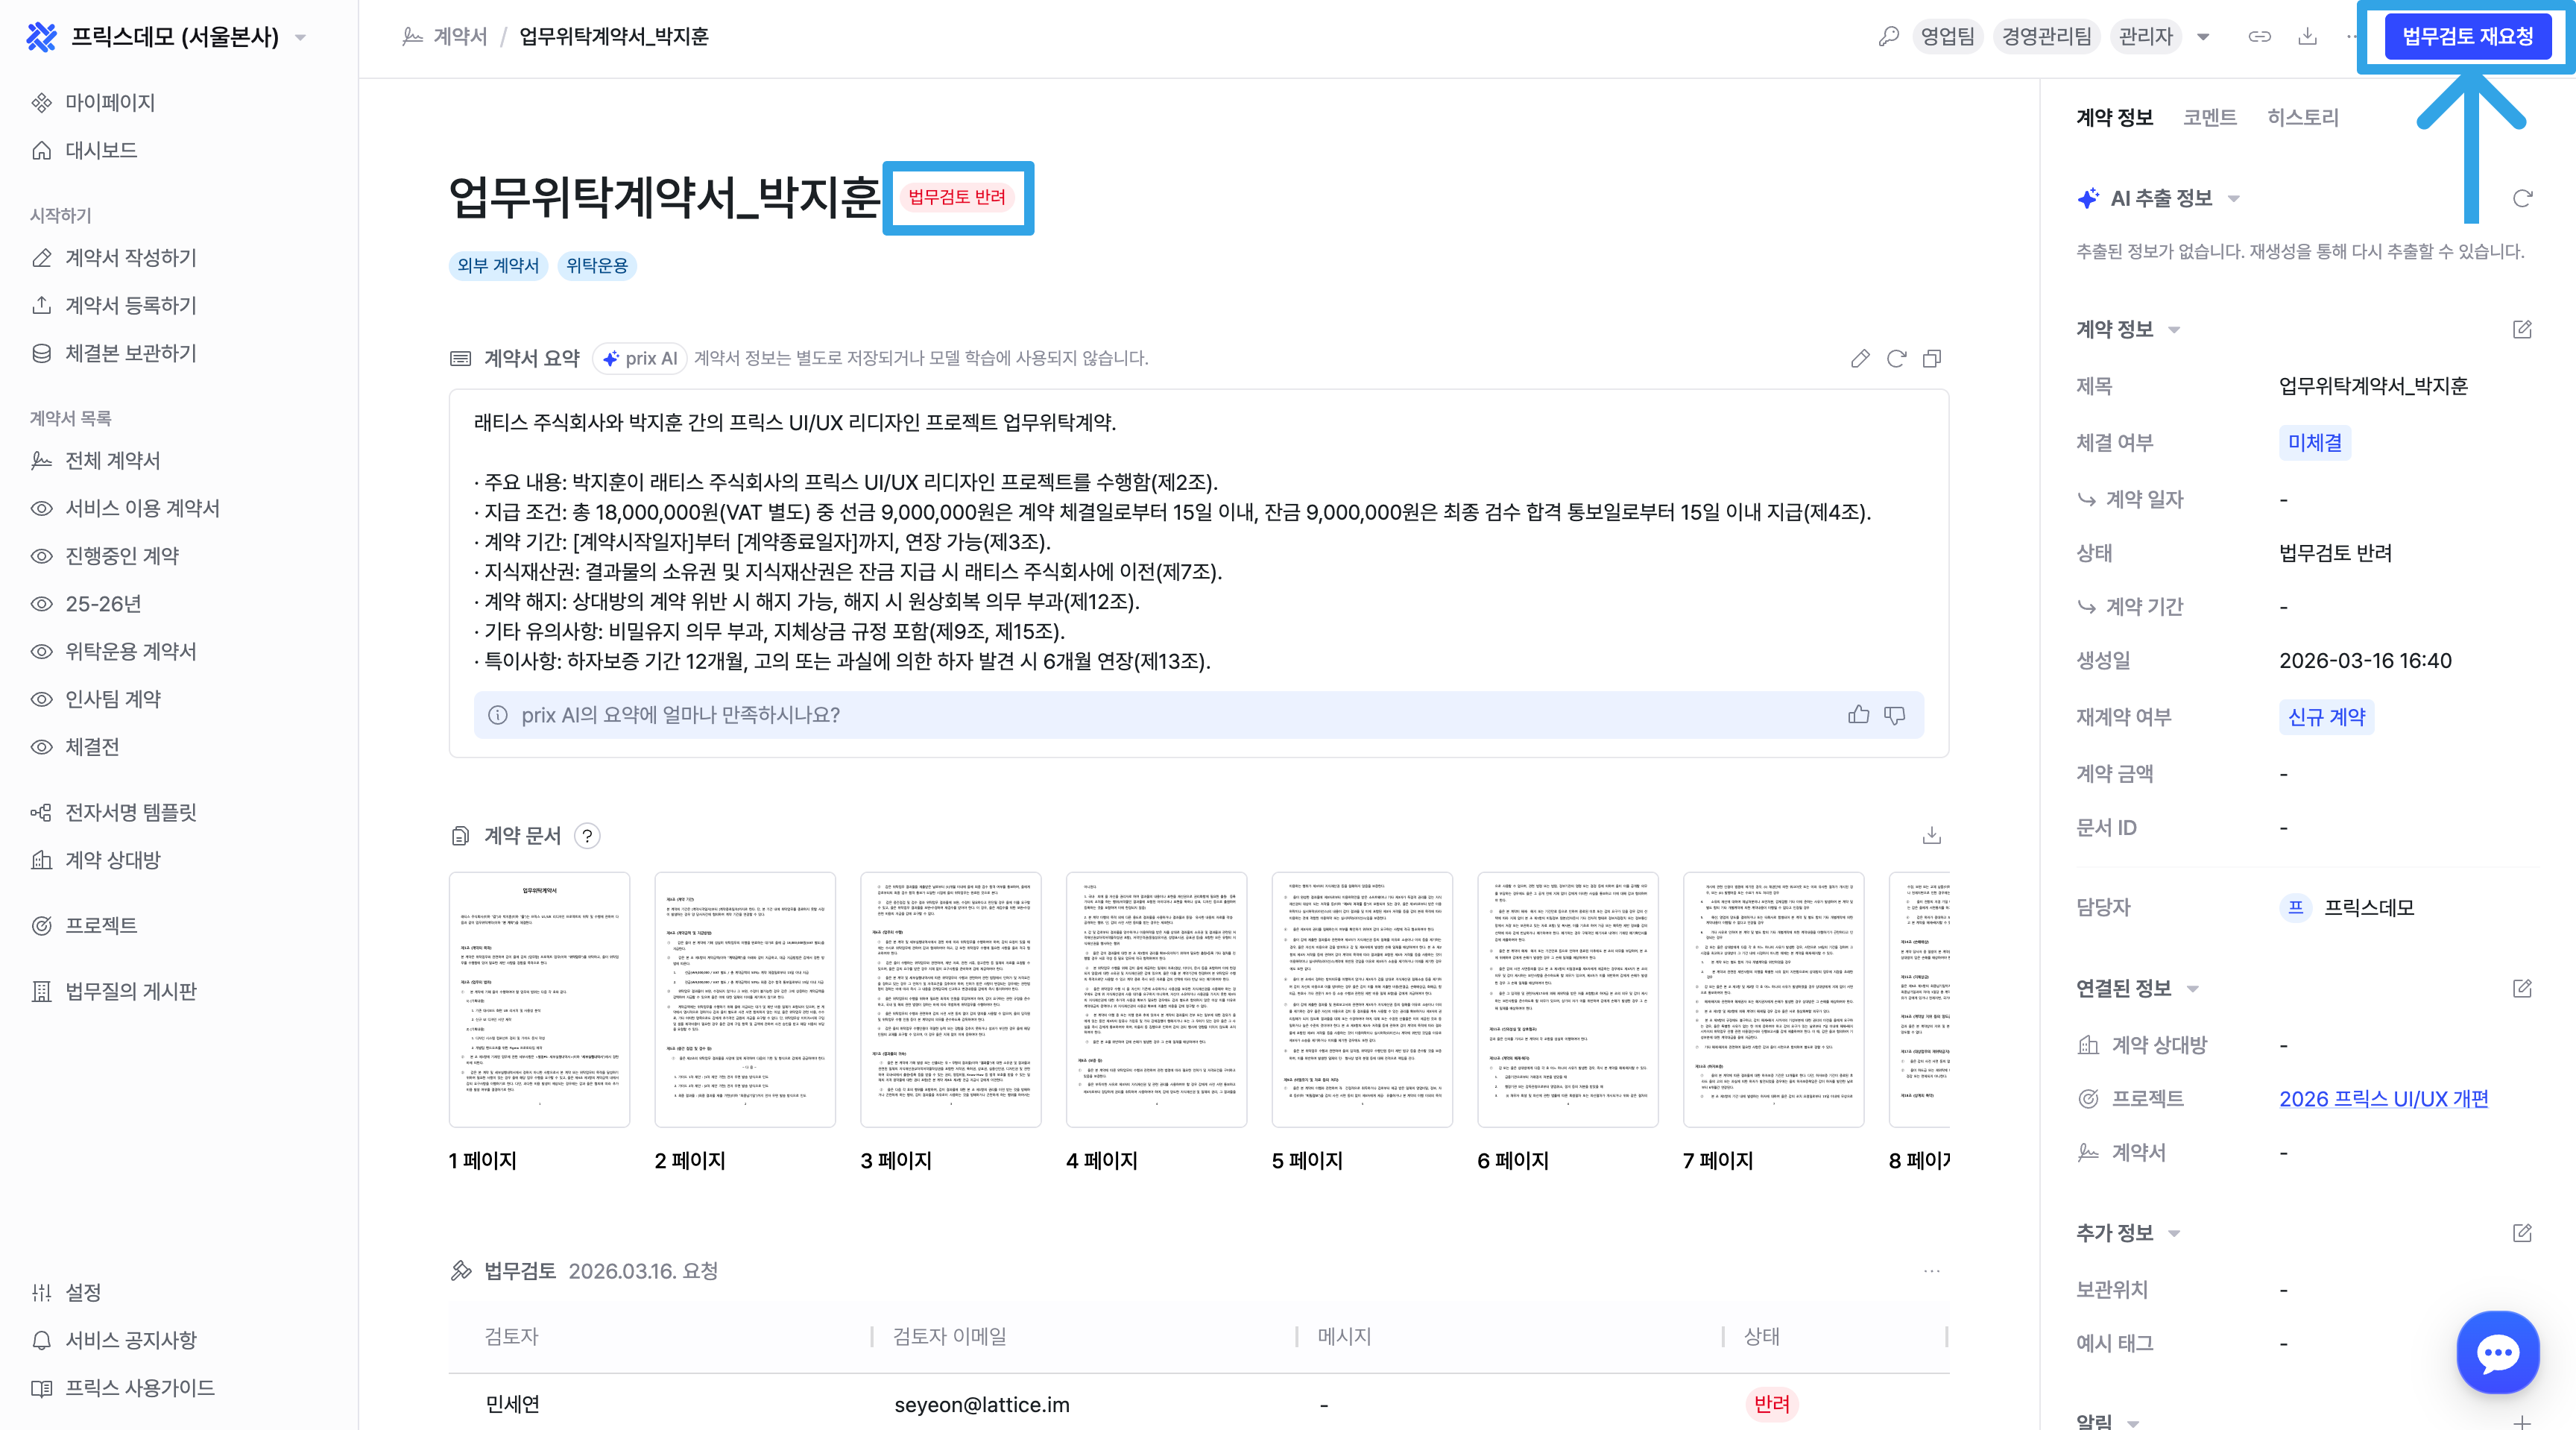Edit the 연결된 정보 section
The width and height of the screenshot is (2576, 1430).
point(2522,988)
